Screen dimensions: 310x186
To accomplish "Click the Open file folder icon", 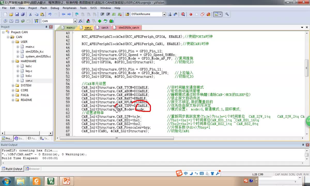I will 11,14.
